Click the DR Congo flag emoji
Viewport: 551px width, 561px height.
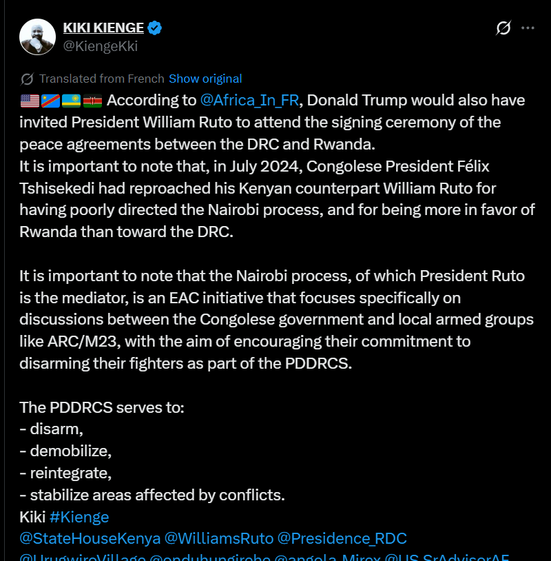click(x=50, y=101)
